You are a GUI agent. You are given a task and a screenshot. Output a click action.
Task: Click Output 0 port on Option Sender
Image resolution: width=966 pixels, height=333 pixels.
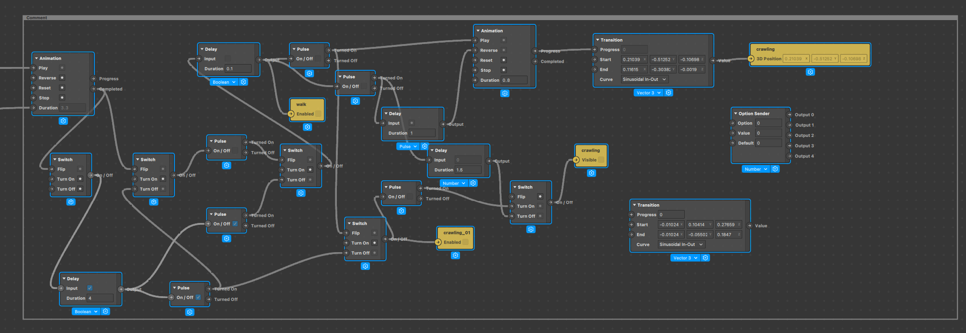click(x=789, y=115)
